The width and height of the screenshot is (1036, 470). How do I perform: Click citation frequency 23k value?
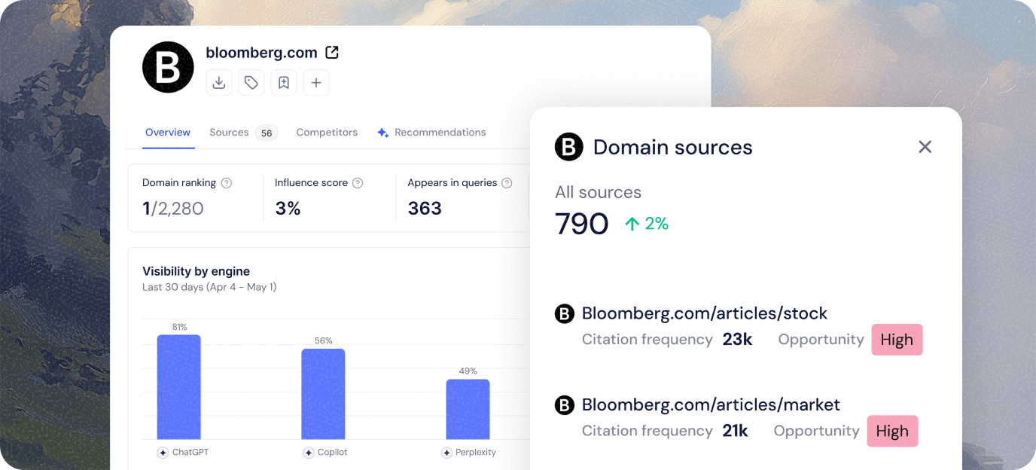click(738, 340)
